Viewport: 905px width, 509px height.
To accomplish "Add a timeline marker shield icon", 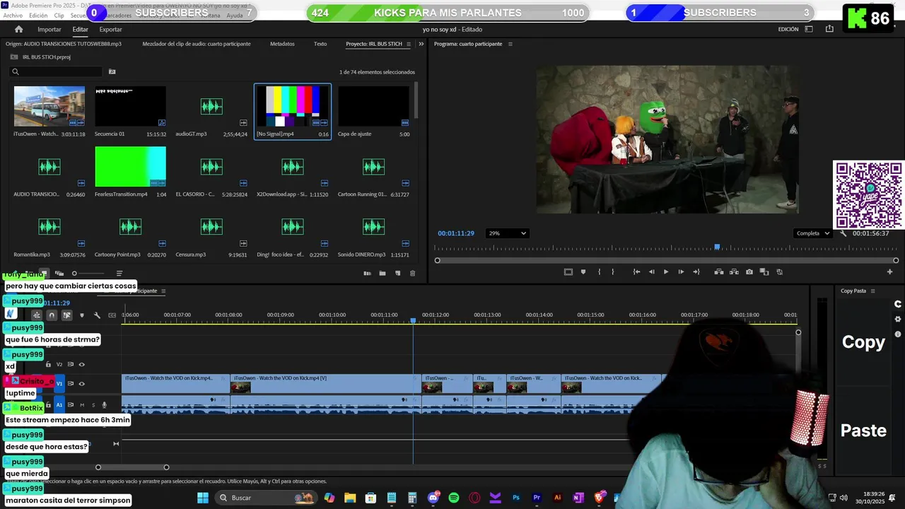I will click(x=82, y=315).
